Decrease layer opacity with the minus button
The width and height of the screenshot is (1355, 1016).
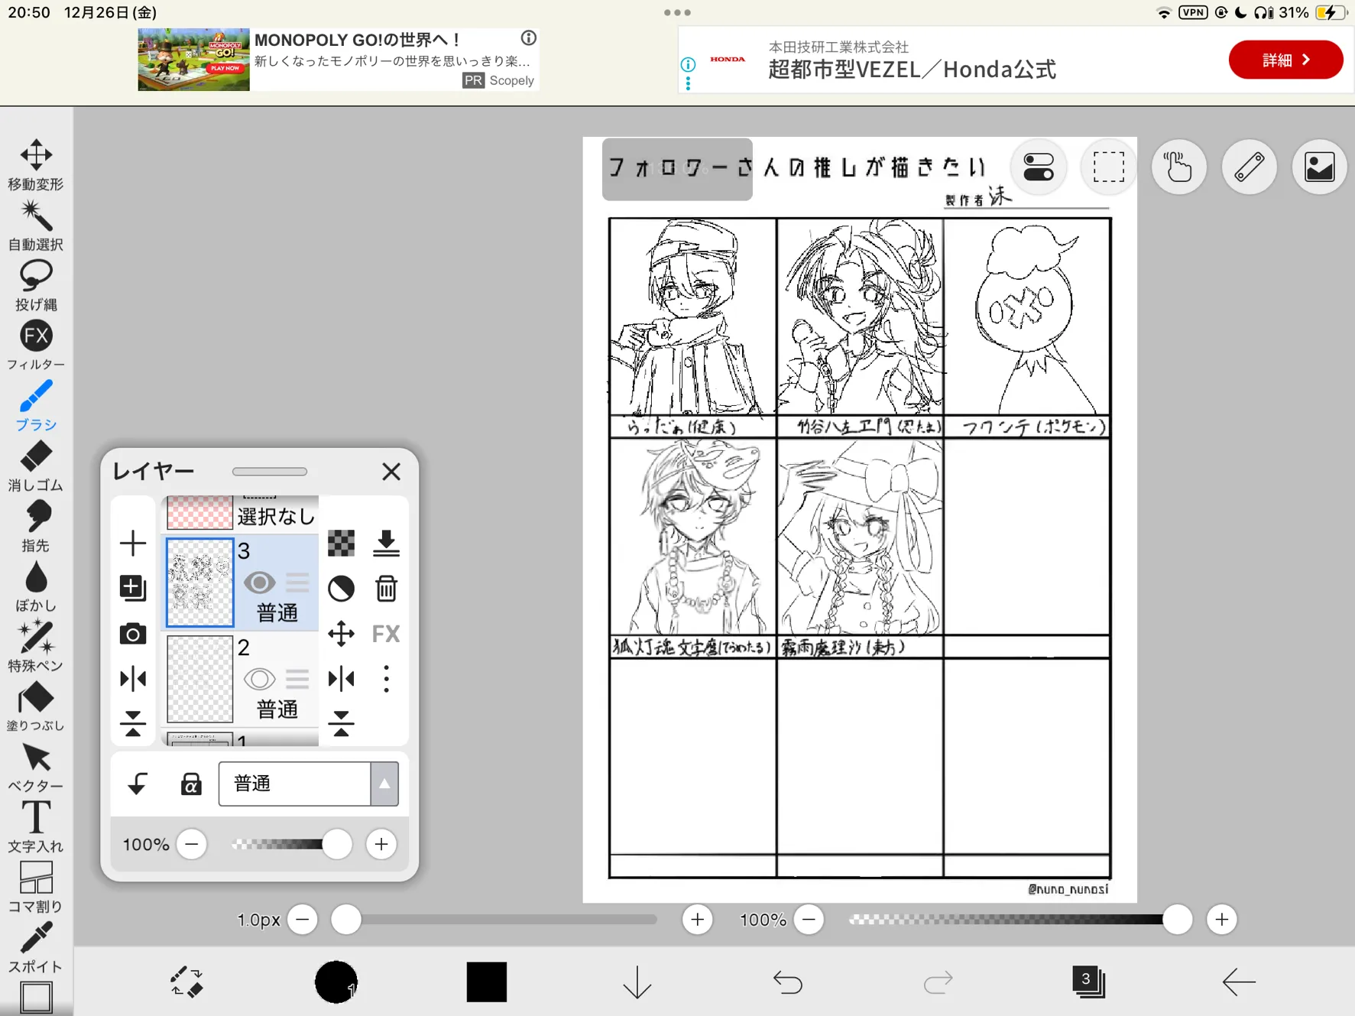click(192, 844)
